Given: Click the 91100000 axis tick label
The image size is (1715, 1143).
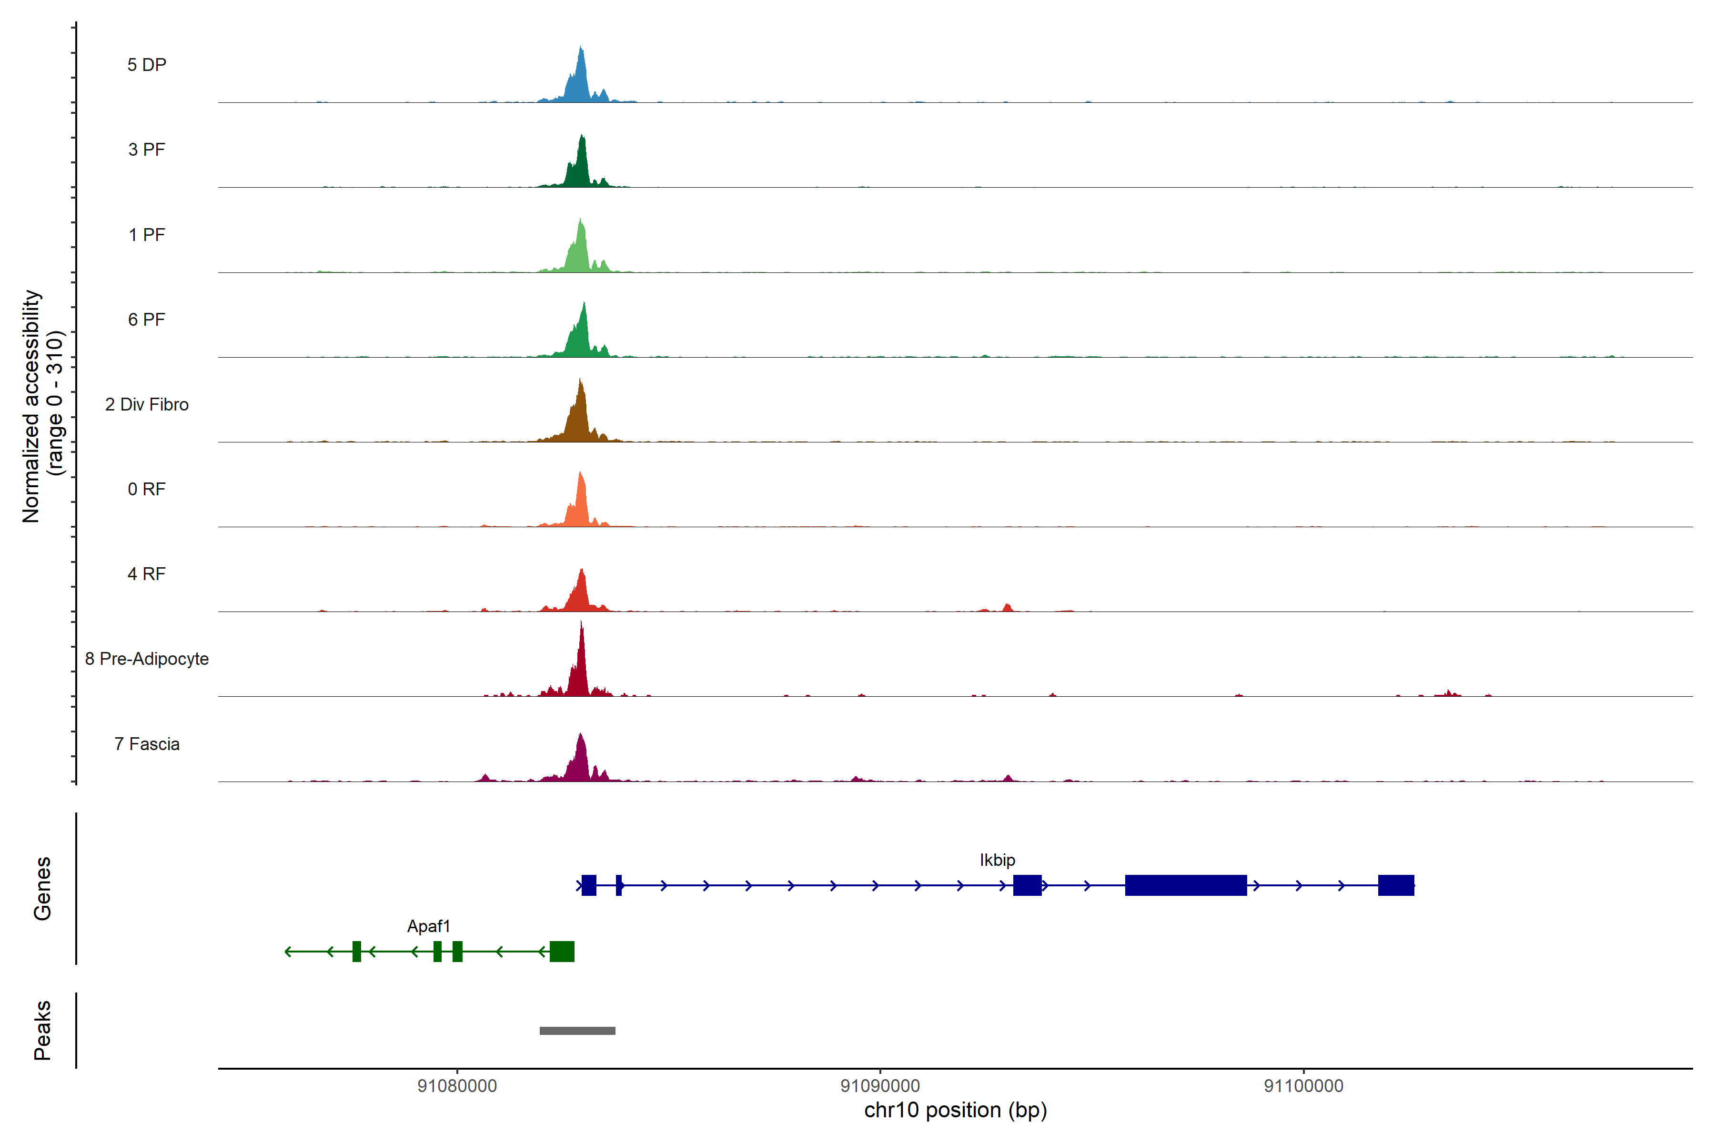Looking at the screenshot, I should point(1303,1086).
